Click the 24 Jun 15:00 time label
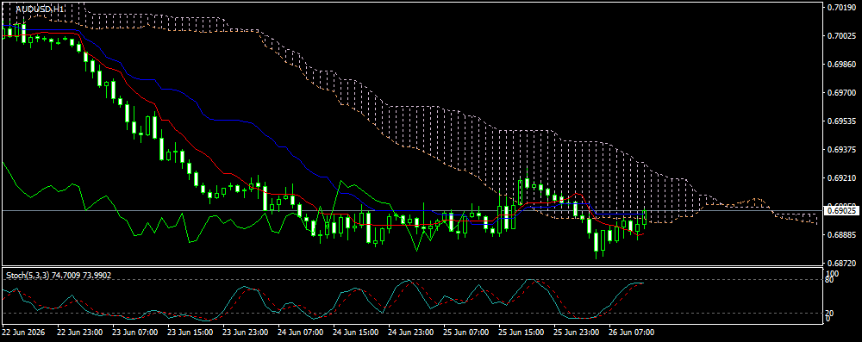 pos(356,333)
